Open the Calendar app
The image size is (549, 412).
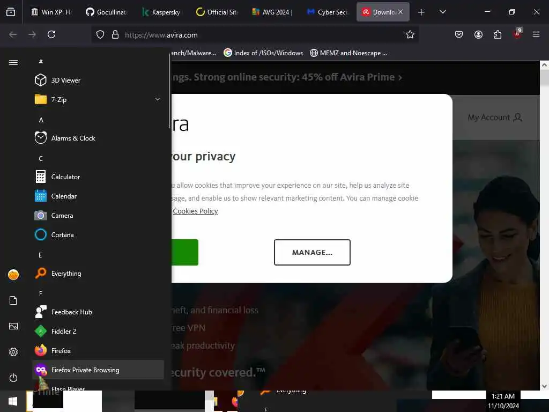pyautogui.click(x=98, y=196)
